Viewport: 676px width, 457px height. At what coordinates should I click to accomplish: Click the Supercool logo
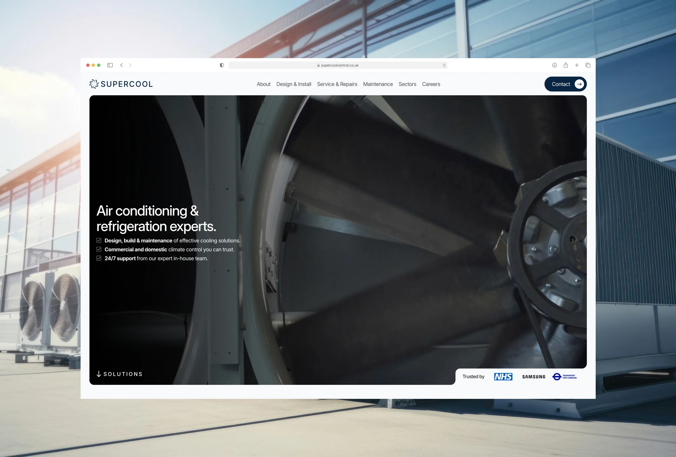[121, 84]
